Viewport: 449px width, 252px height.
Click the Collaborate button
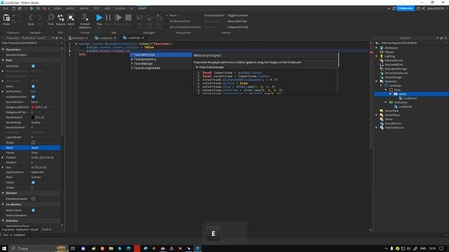(406, 8)
